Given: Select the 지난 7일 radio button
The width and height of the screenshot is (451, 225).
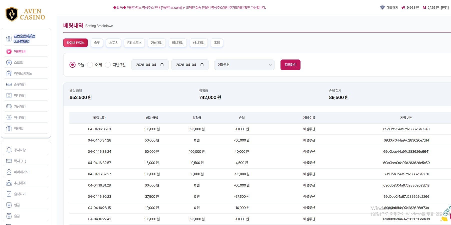Looking at the screenshot, I should click(108, 65).
